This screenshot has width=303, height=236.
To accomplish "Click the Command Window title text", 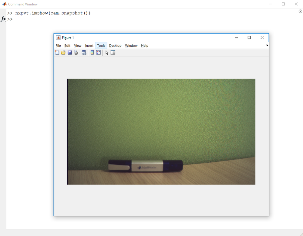I will pos(23,4).
